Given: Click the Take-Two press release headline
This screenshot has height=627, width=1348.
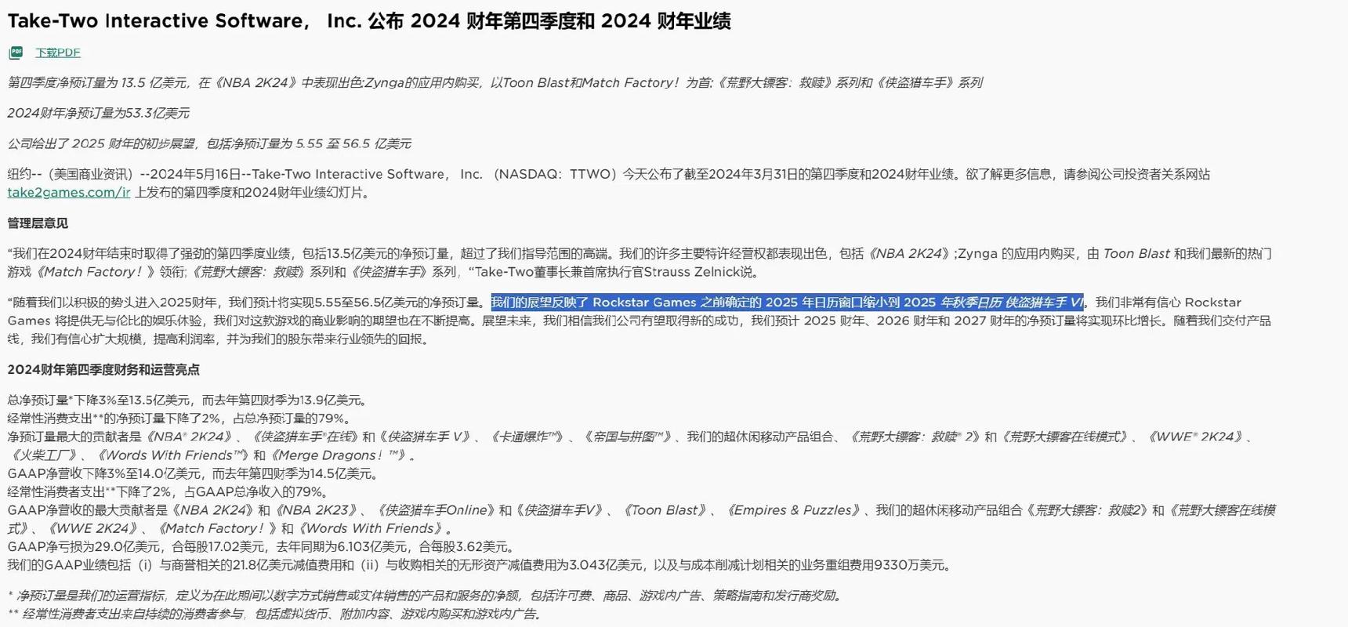Looking at the screenshot, I should (369, 21).
